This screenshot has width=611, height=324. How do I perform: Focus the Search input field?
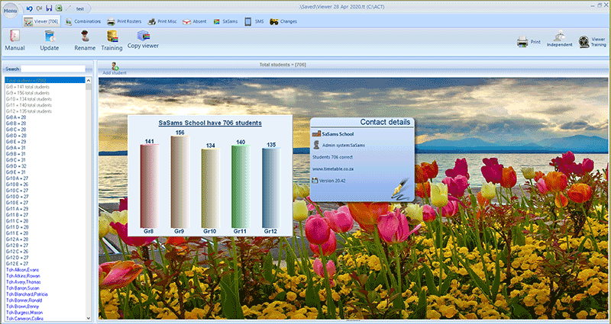[53, 69]
